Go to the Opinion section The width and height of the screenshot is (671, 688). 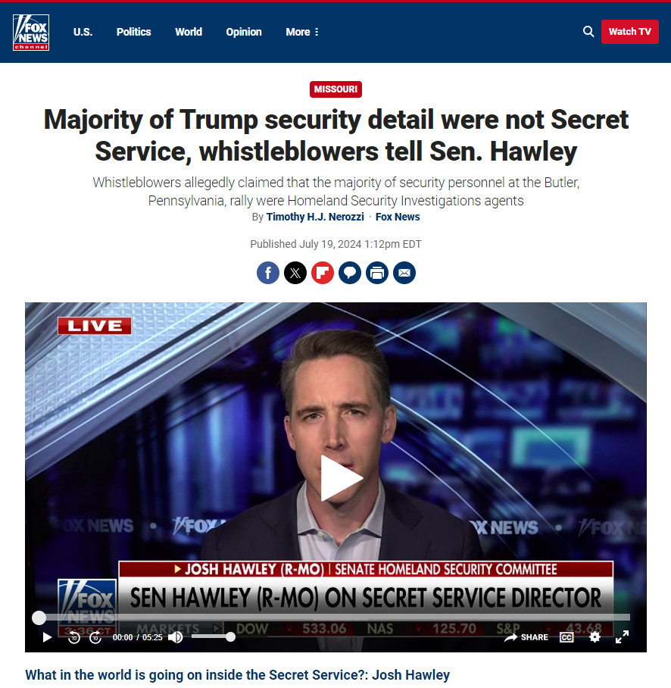click(244, 32)
